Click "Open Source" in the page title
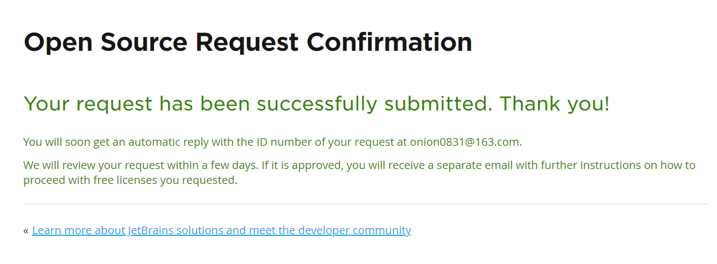717x264 pixels. click(x=105, y=43)
